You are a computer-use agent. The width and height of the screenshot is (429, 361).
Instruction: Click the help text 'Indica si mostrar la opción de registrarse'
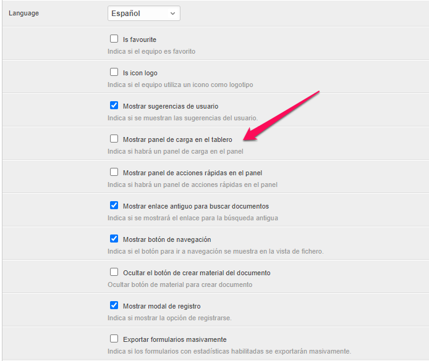point(169,318)
